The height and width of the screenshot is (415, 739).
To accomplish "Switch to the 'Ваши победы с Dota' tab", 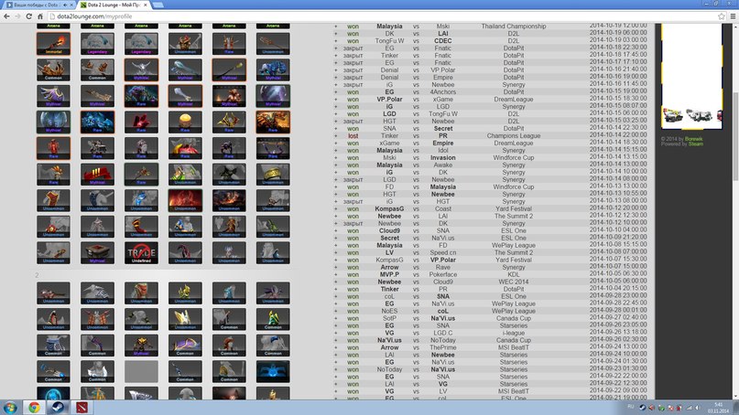I will (38, 5).
